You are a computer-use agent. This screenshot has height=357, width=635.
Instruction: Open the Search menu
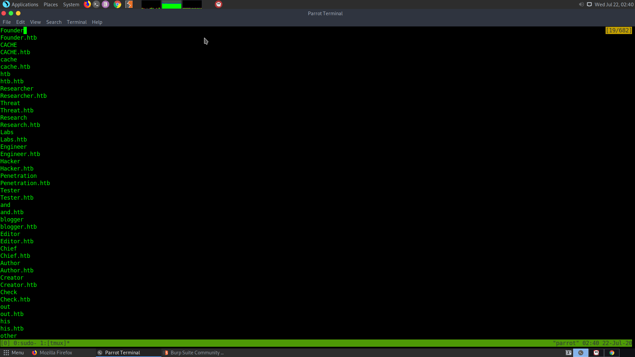[x=54, y=22]
